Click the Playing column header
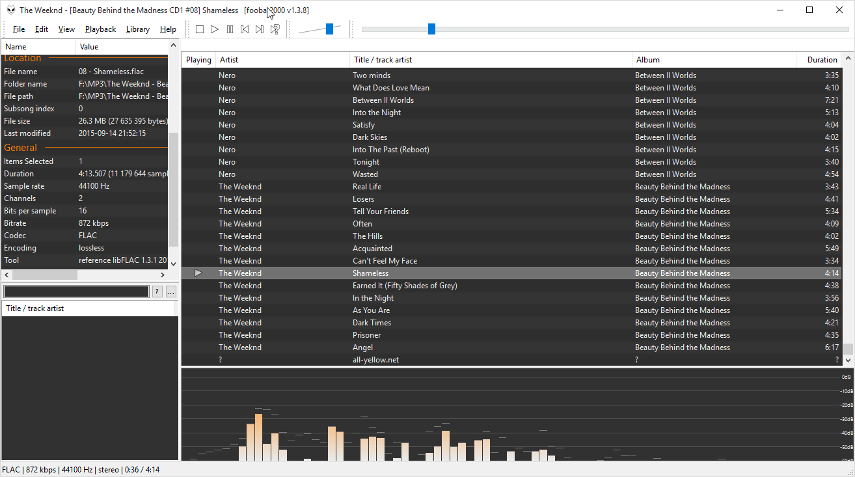The image size is (855, 477). [198, 60]
